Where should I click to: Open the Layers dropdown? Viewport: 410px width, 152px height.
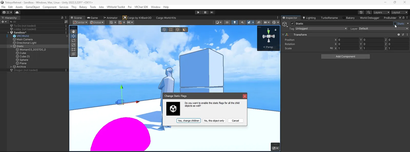381,12
